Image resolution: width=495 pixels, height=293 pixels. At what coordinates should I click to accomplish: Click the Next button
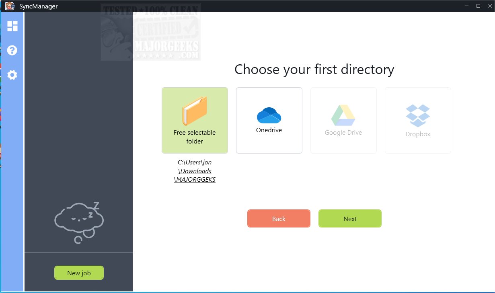pyautogui.click(x=350, y=219)
